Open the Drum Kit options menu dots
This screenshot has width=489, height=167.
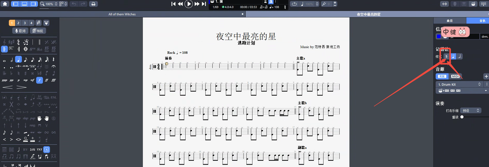pyautogui.click(x=487, y=84)
